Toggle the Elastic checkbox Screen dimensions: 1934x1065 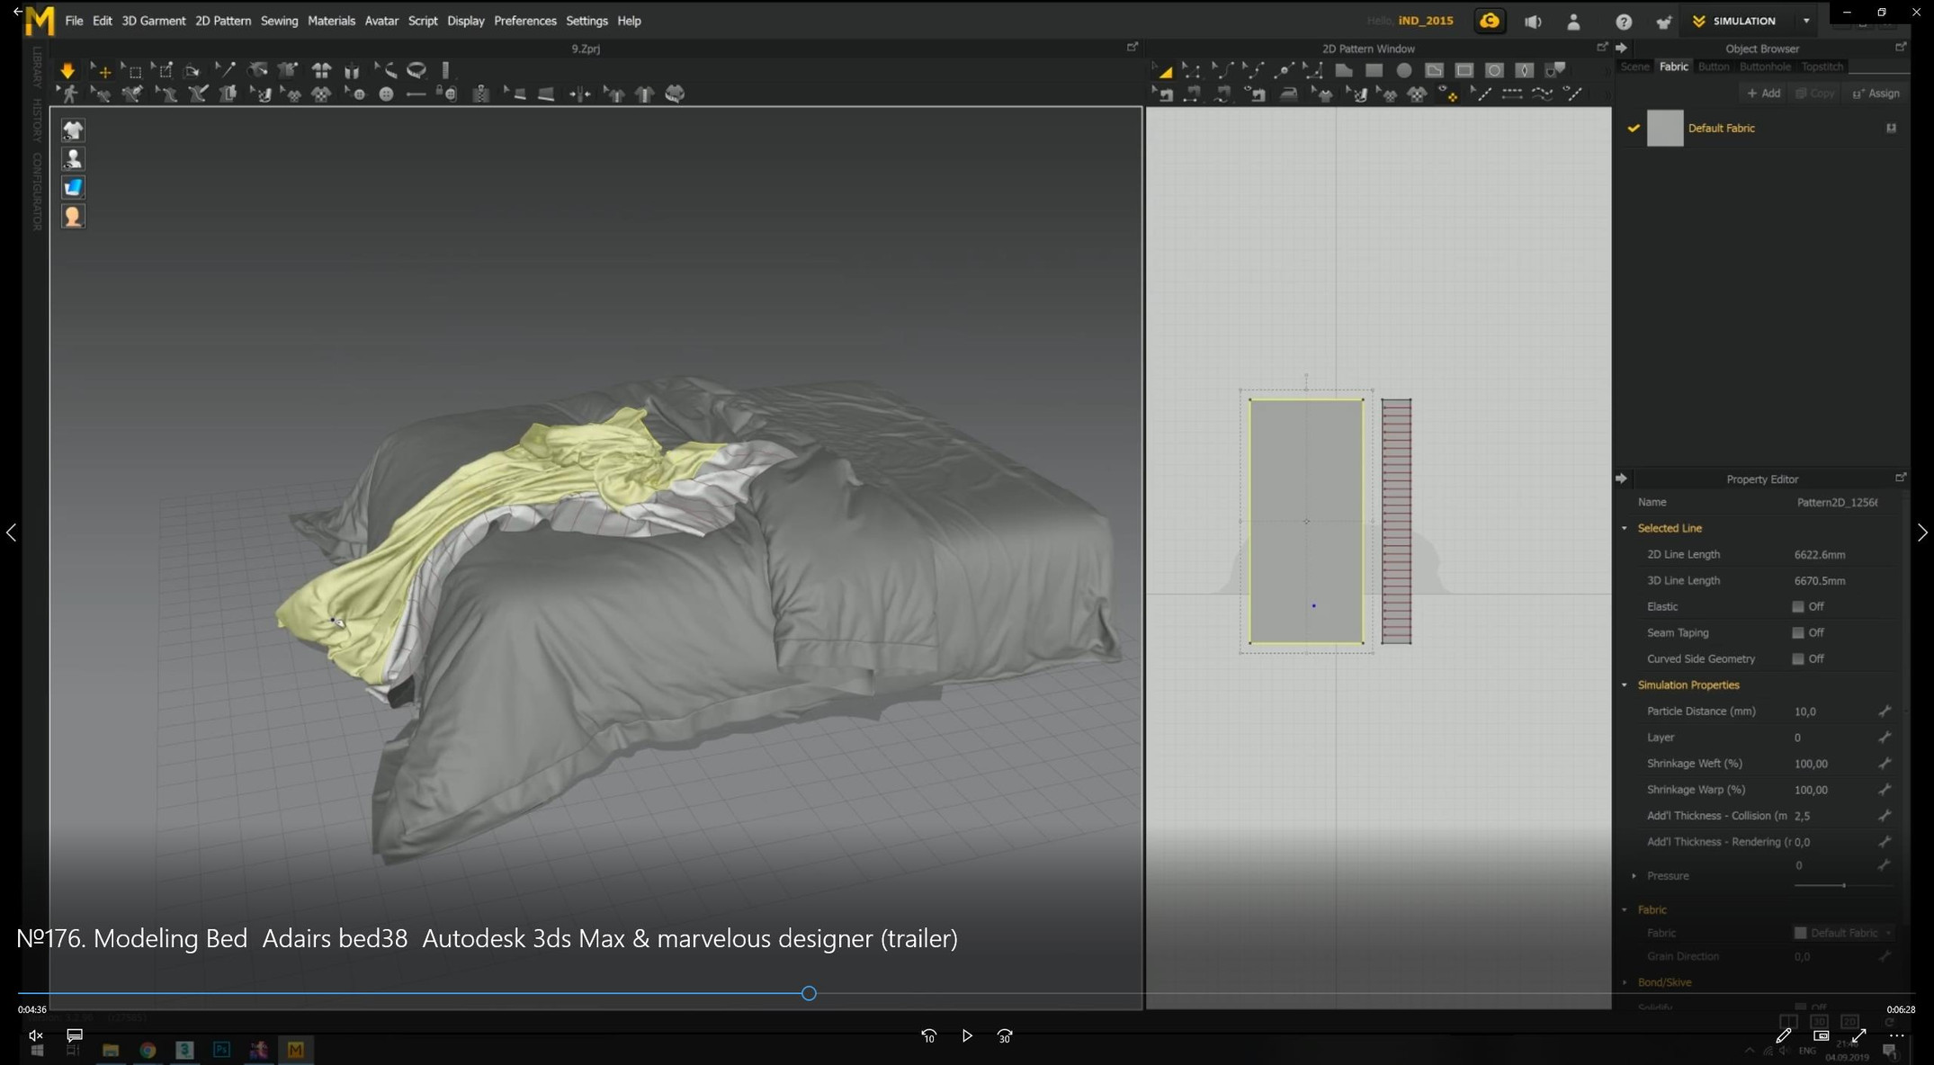[1797, 607]
